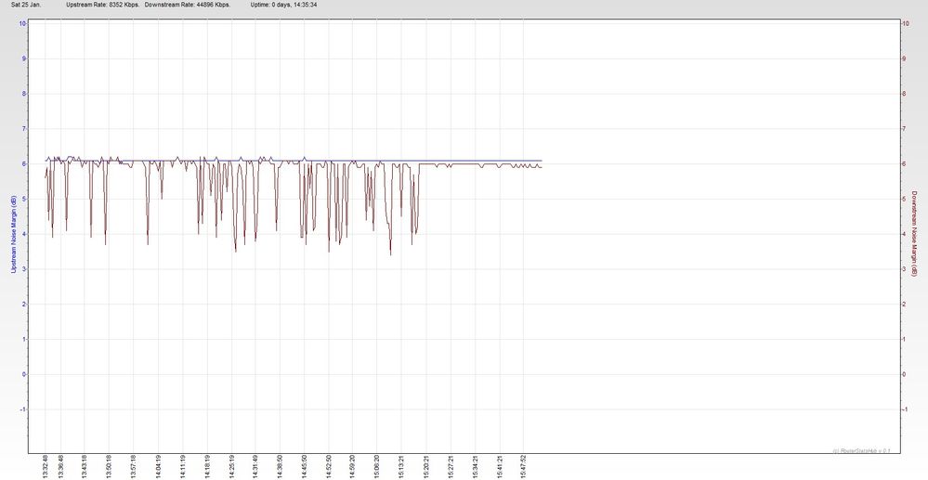The image size is (928, 480).
Task: Click value 8 on red downstream axis
Action: tap(905, 94)
